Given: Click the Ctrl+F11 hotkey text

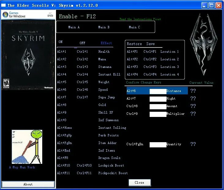Looking at the screenshot, I should tap(84, 173).
